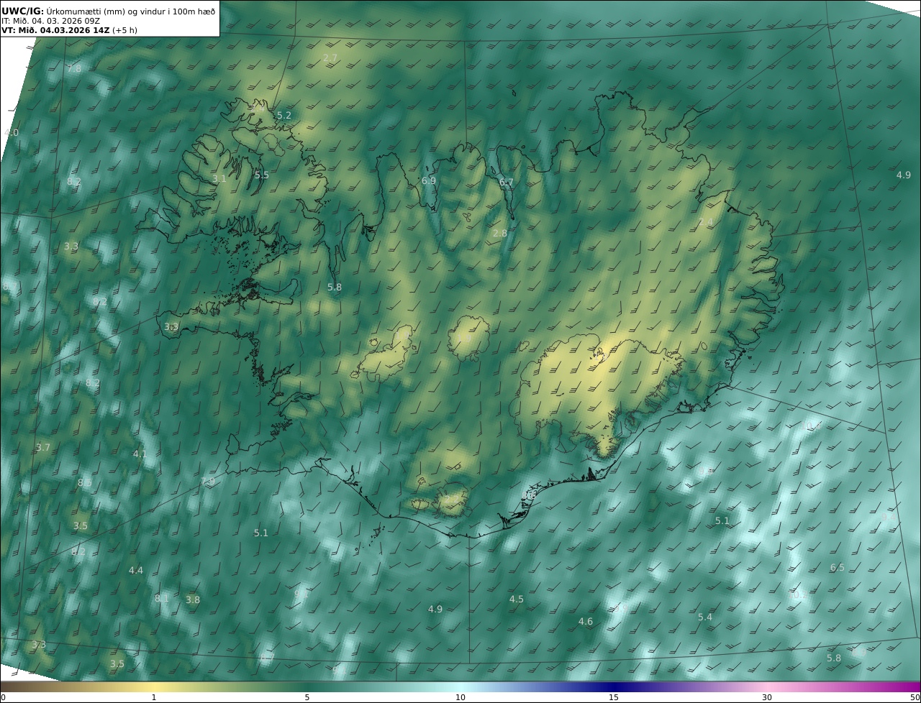Click the faint 10.4 value label
Viewport: 921px width, 703px height.
812,426
